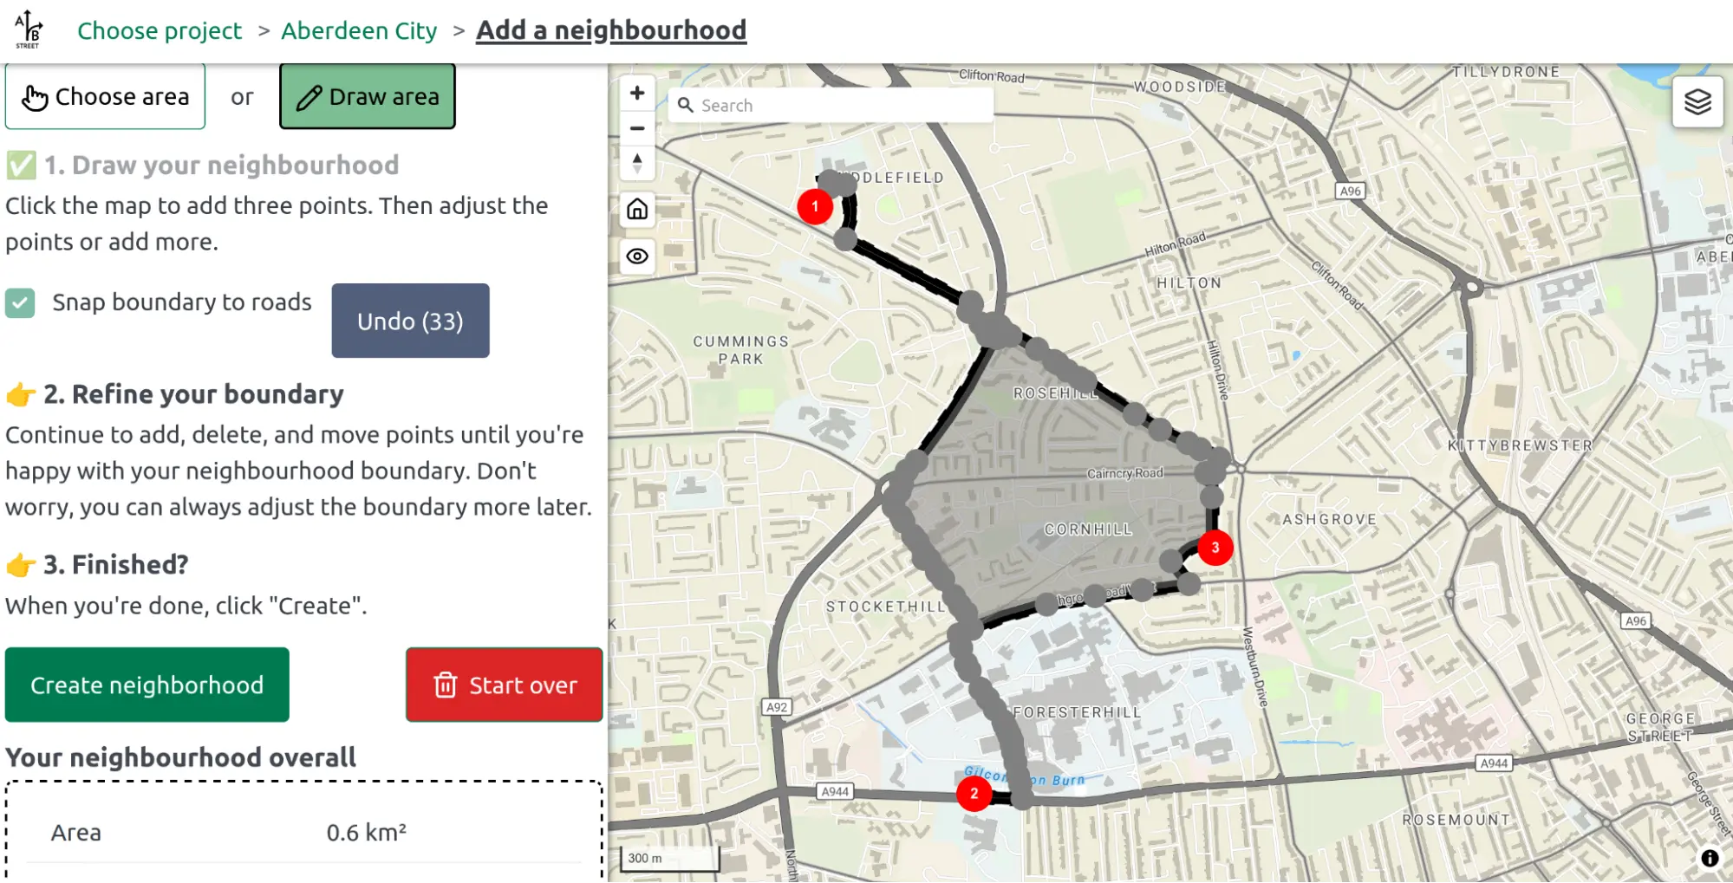Reset map bearing with compass icon
1733x883 pixels.
point(637,163)
